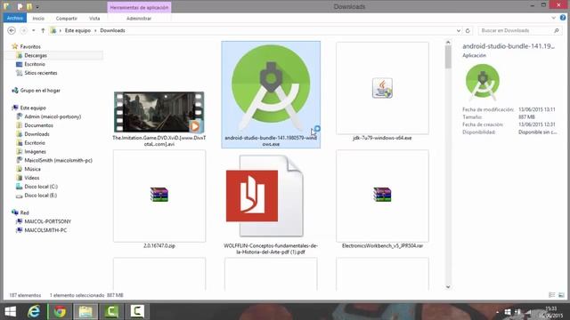Click file name 'jdk-7u79-windows-x64.exe'
Screen dimensions: 570x320
382,138
